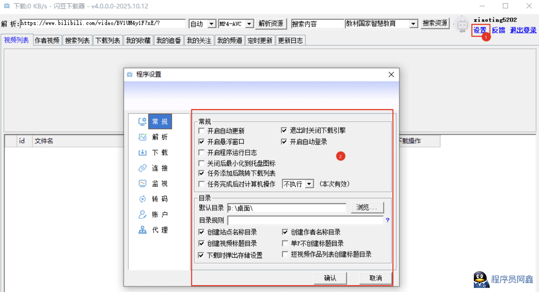The image size is (539, 292).
Task: Switch to the 我的收藏 tab
Action: pos(138,40)
